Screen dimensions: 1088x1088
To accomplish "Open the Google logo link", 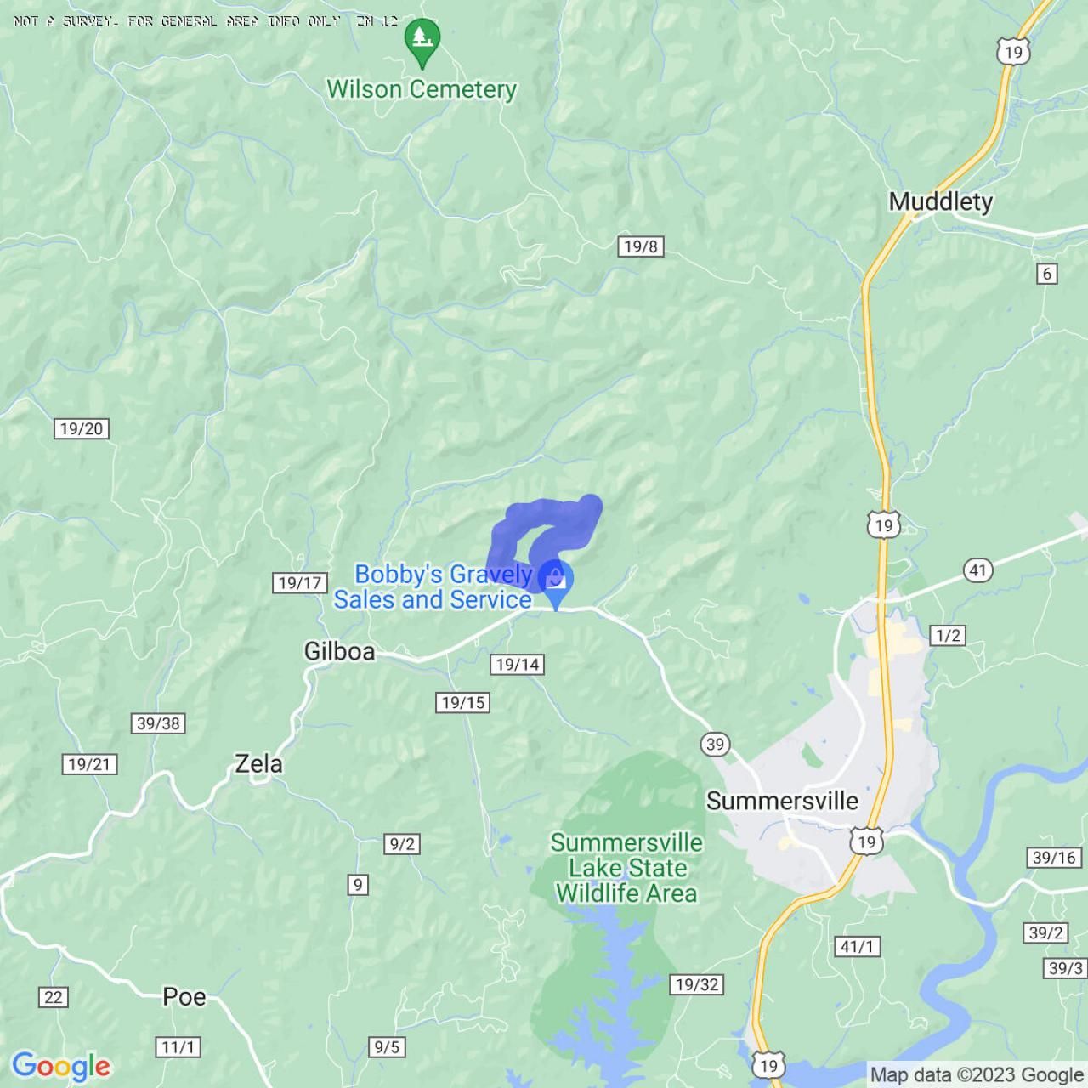I will 61,1065.
